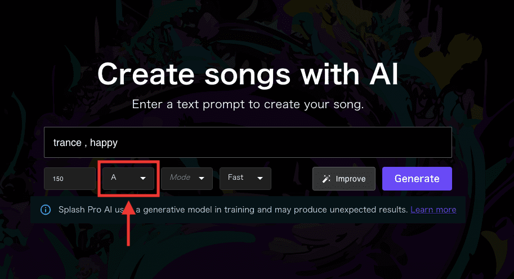Click the Improve prompt button
514x279 pixels.
click(x=344, y=179)
